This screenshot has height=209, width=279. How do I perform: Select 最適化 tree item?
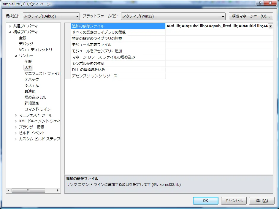coord(30,91)
